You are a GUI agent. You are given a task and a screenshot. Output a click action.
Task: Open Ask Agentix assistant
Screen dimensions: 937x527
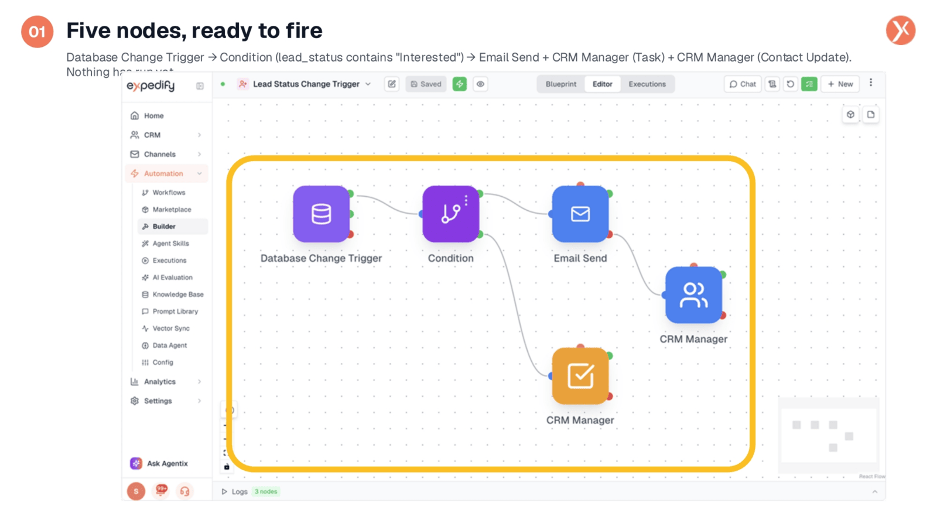point(159,463)
